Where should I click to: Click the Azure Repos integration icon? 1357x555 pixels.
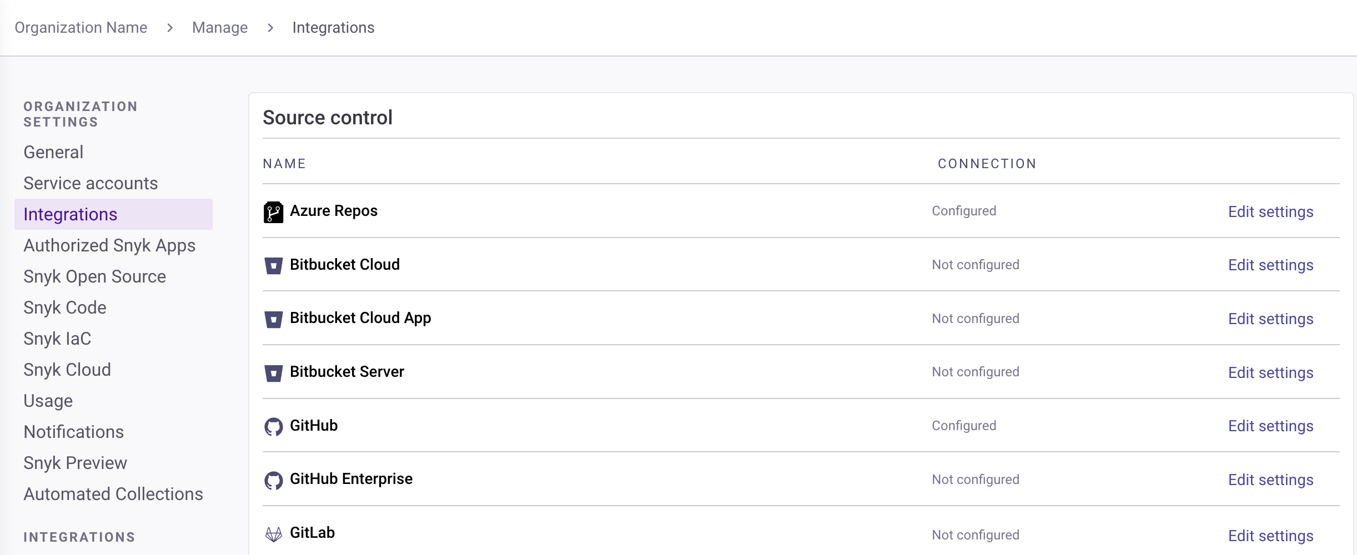[x=274, y=211]
